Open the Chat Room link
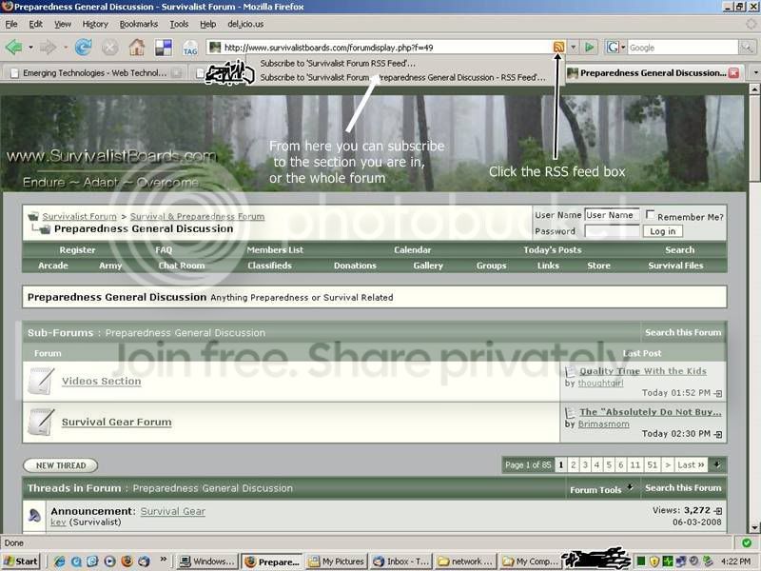761x571 pixels. pos(181,266)
